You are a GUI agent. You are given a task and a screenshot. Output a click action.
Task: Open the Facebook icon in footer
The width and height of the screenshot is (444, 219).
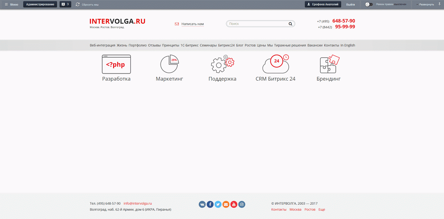[210, 205]
